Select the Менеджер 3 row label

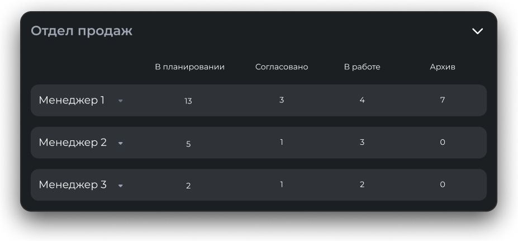pyautogui.click(x=73, y=185)
